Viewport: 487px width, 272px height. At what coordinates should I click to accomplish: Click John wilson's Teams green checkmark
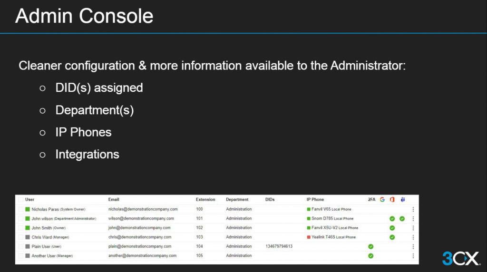point(402,219)
